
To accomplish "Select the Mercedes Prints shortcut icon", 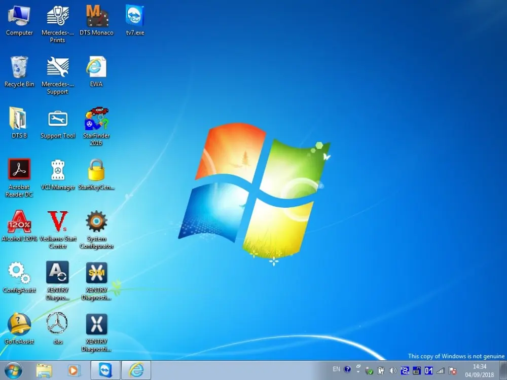I will [58, 24].
